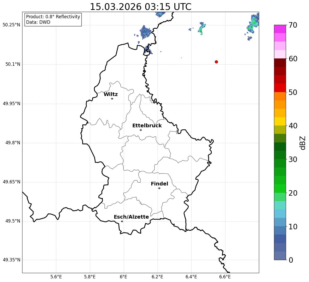The image size is (309, 282).
Task: Click the 6.4°E longitude label
Action: point(191,277)
